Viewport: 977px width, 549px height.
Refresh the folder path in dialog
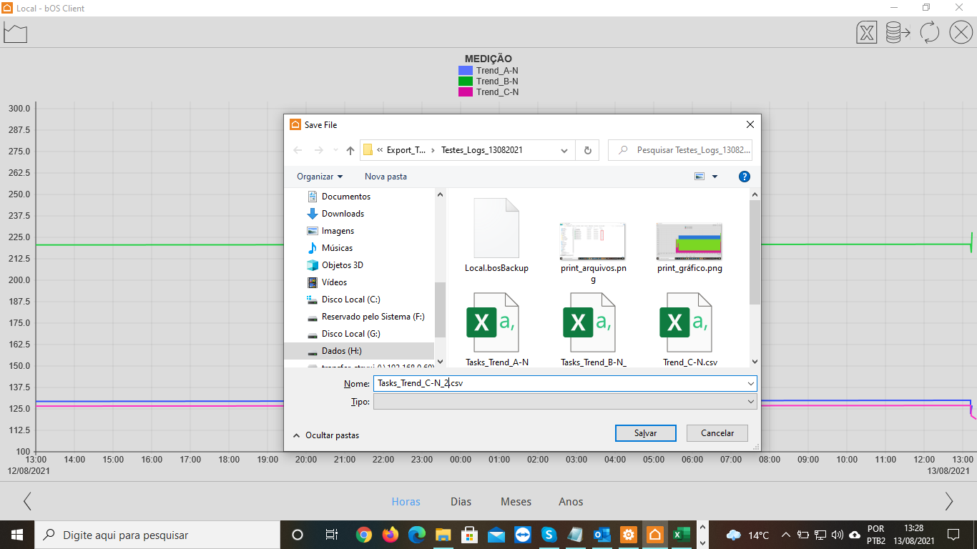coord(588,150)
